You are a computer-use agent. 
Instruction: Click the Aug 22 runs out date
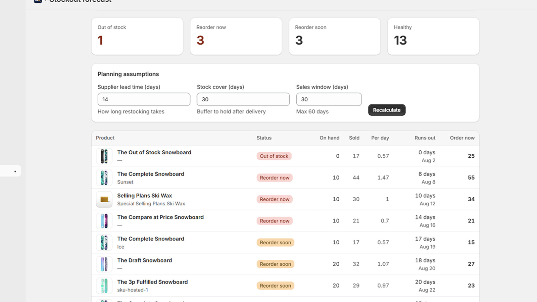tap(427, 290)
